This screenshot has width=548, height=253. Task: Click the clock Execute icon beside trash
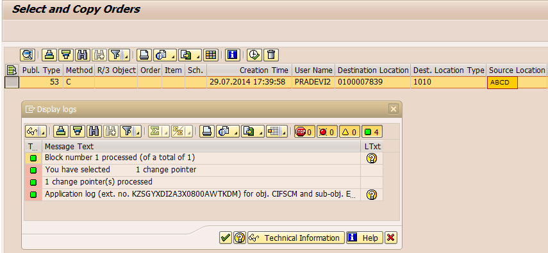(x=254, y=55)
